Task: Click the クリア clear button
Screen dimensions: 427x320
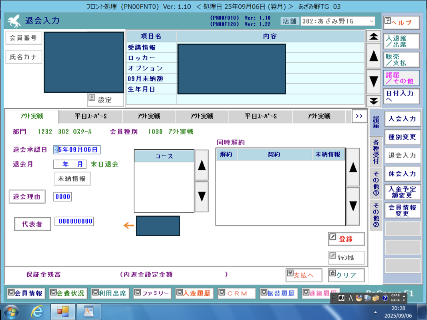Action: [x=346, y=275]
